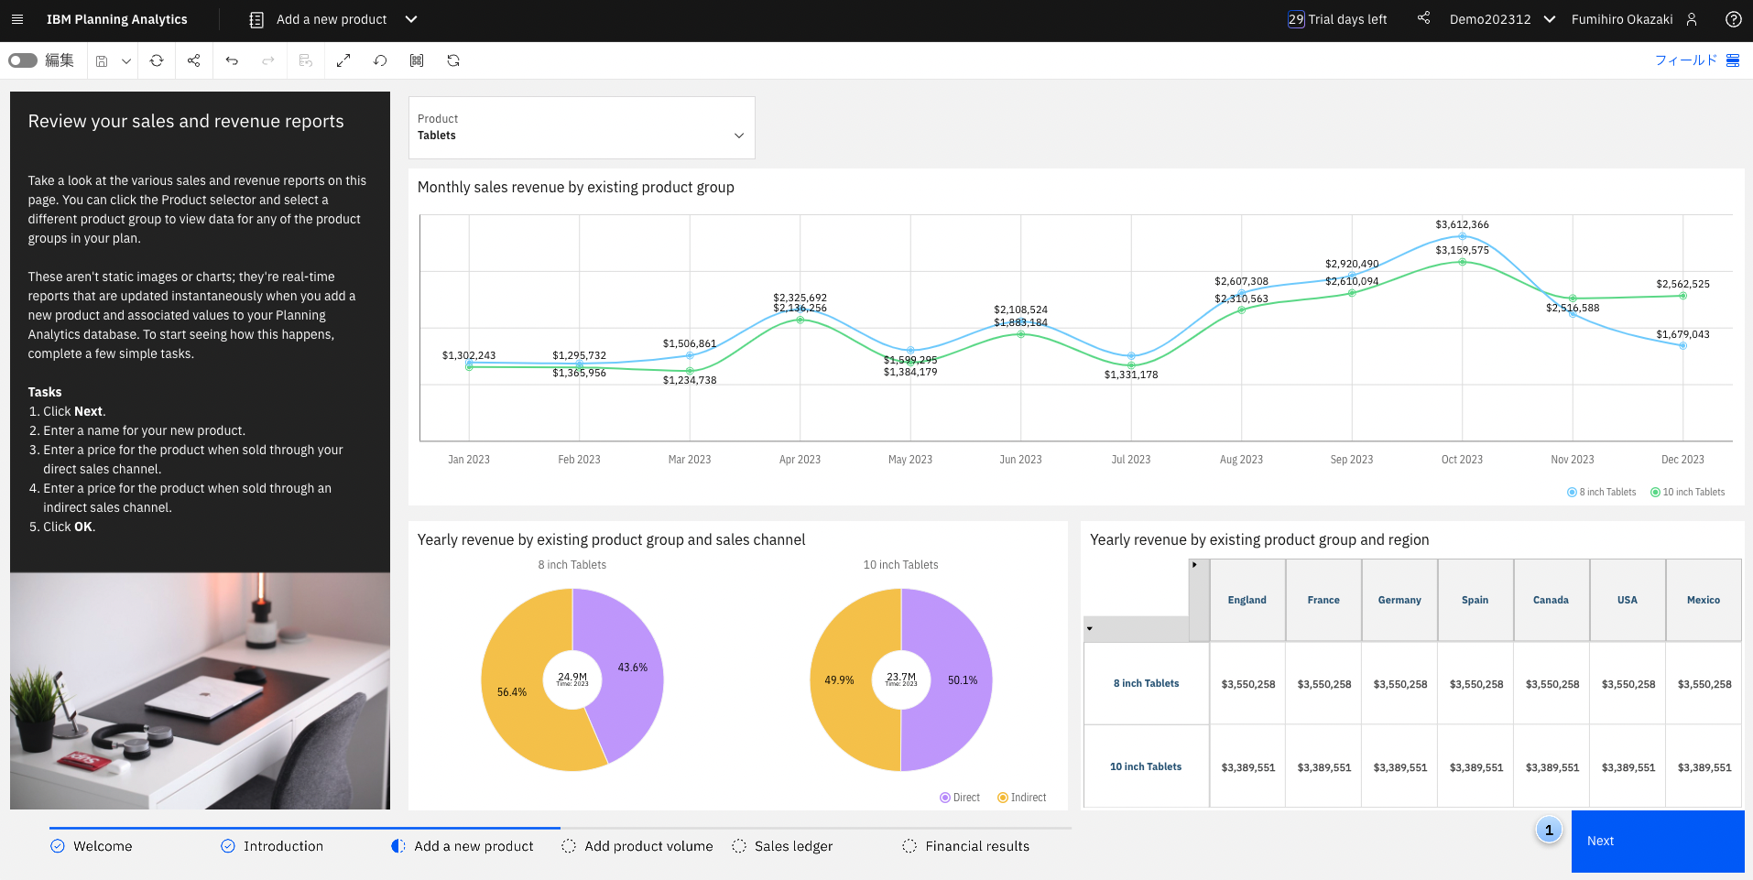Click the IBM Planning Analytics title

116,19
